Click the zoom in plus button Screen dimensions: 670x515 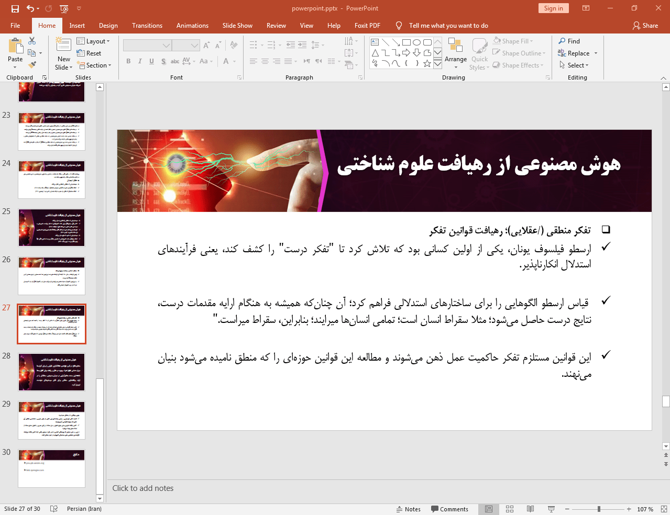point(629,509)
